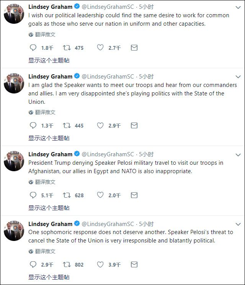Retweet the tweet showing 445 retweets
The width and height of the screenshot is (245, 285).
(x=67, y=126)
